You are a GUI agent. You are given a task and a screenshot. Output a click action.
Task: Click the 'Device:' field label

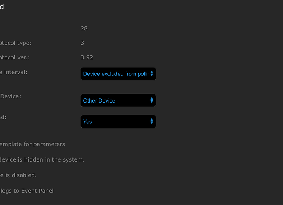(11, 96)
